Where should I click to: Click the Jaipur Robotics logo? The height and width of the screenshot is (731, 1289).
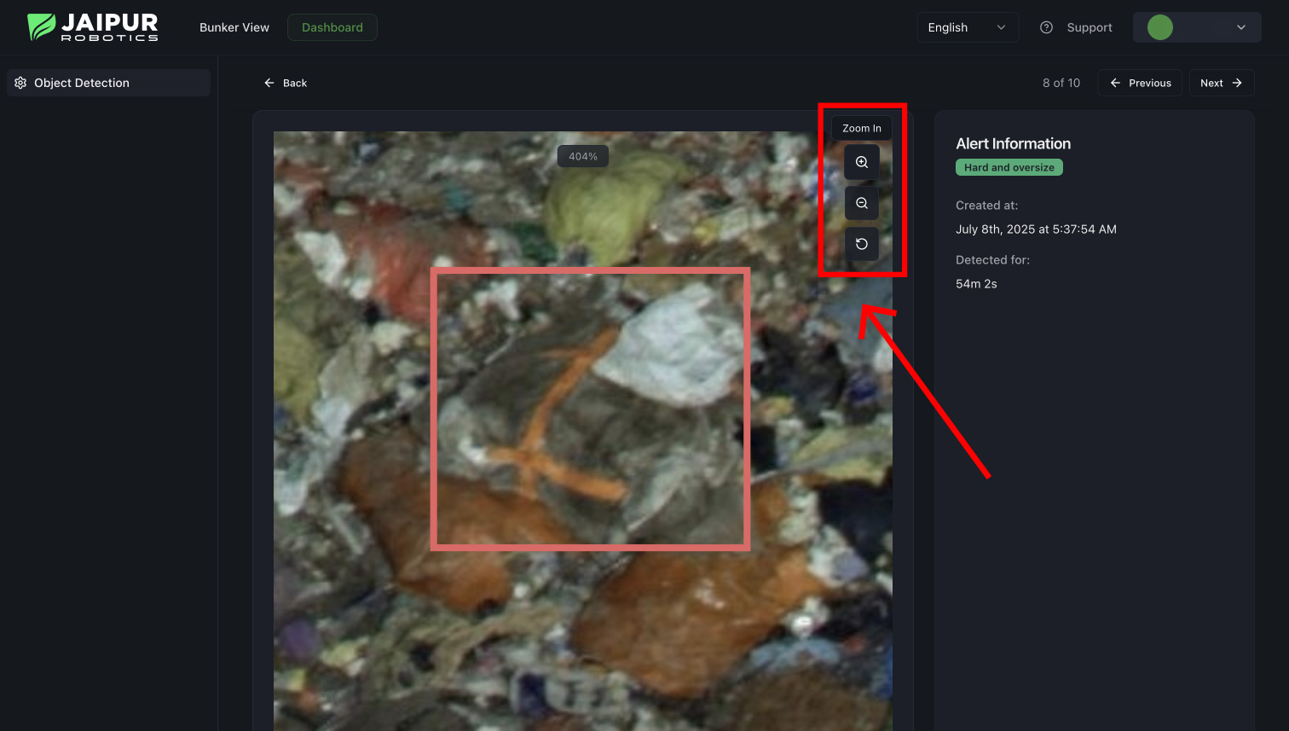(x=93, y=27)
